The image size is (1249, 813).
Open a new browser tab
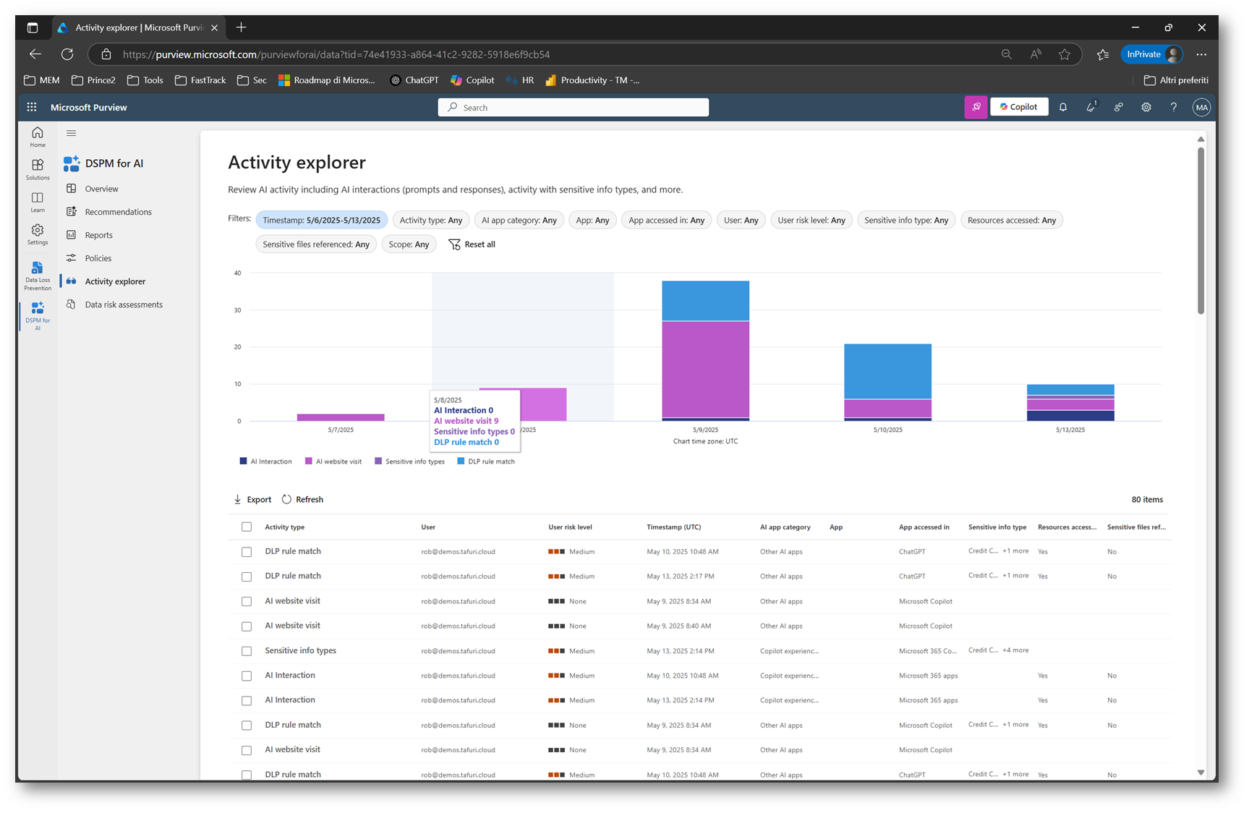coord(241,27)
